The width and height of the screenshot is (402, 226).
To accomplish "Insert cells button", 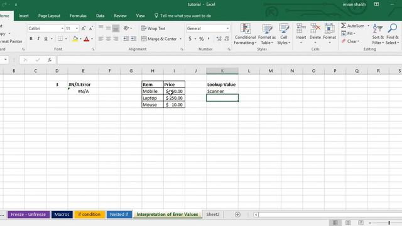I will point(301,33).
